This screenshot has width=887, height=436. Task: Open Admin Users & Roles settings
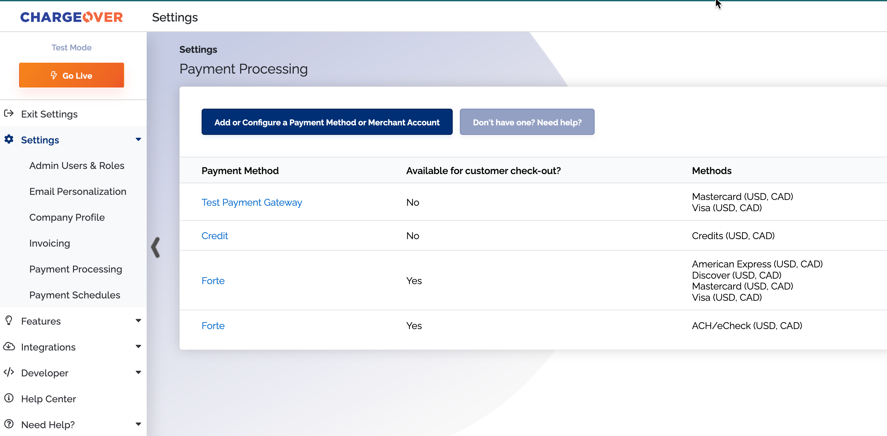76,166
